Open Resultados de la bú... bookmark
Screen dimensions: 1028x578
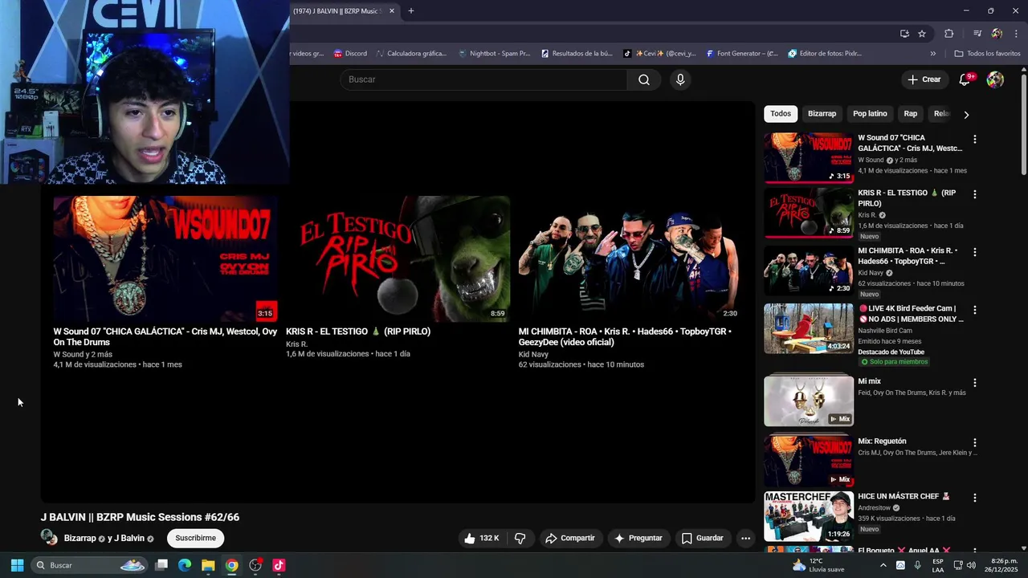(x=577, y=54)
